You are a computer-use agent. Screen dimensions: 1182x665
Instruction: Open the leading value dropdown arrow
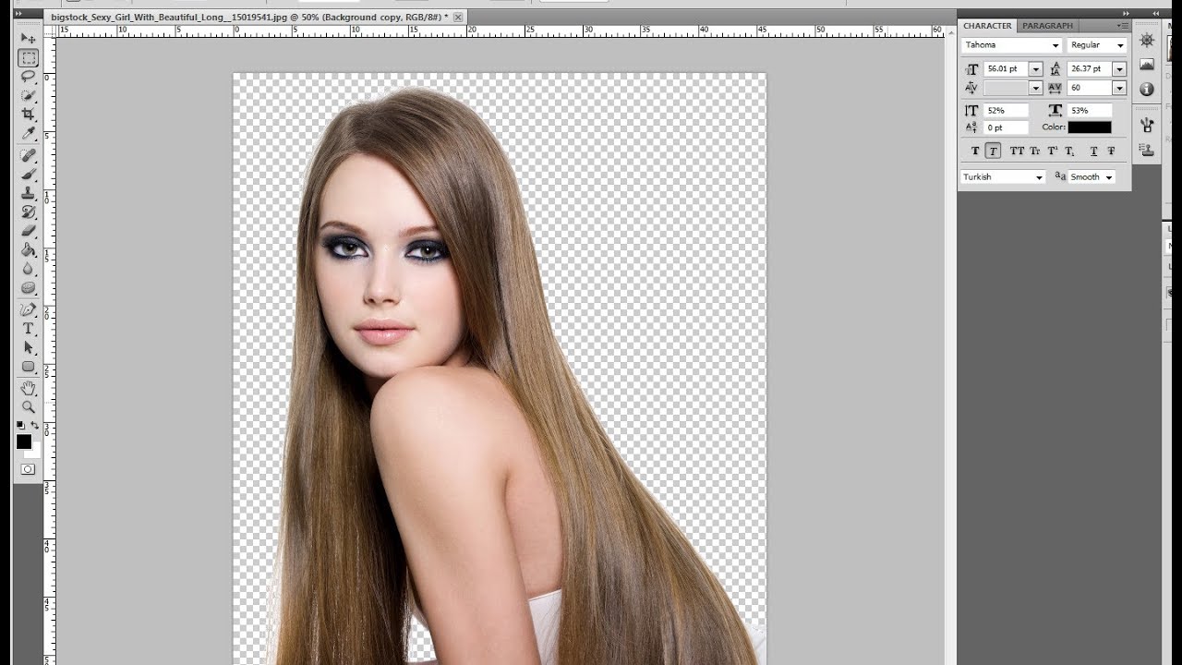[1119, 69]
